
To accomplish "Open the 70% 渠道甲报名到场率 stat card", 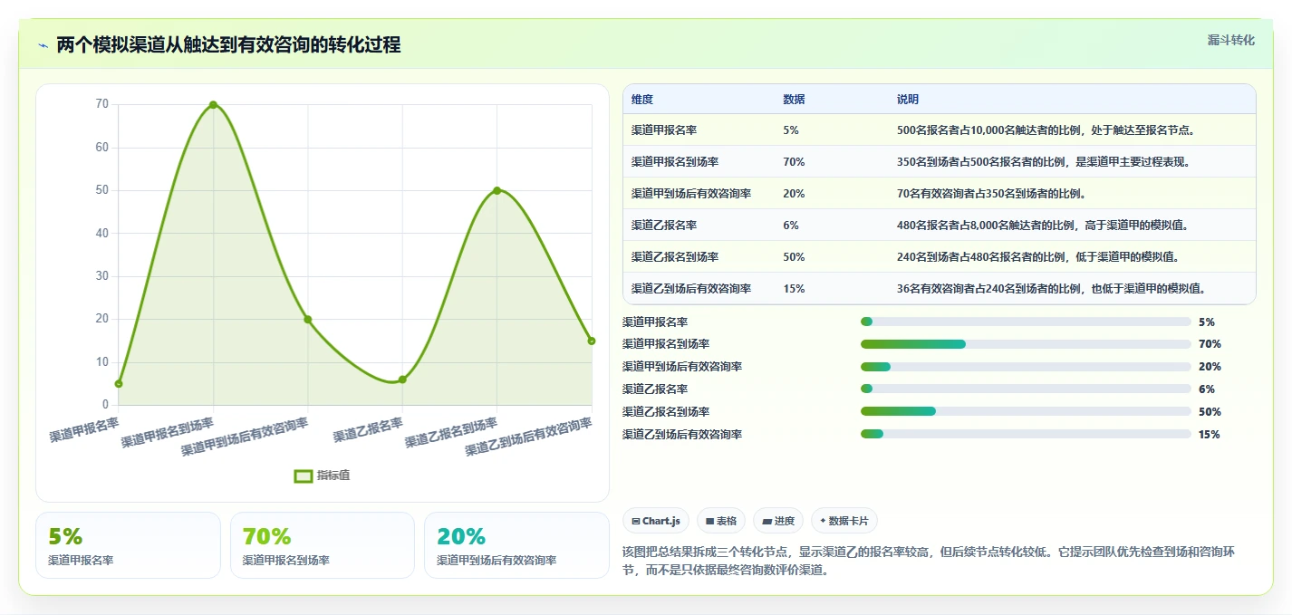I will click(323, 545).
